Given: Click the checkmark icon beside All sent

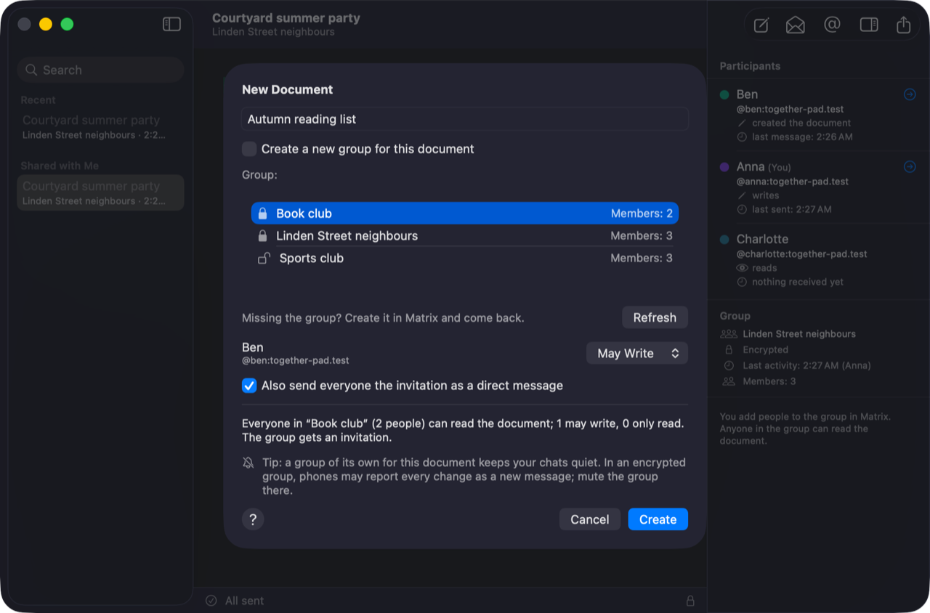Looking at the screenshot, I should click(211, 601).
